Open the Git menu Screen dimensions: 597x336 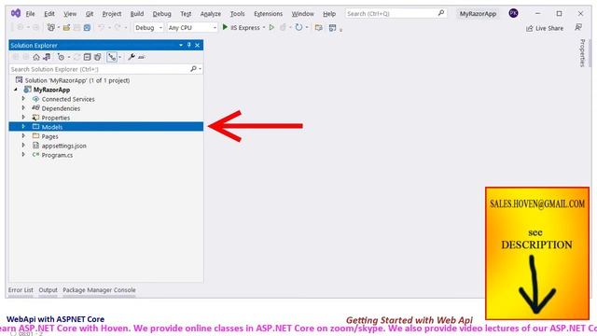(90, 14)
